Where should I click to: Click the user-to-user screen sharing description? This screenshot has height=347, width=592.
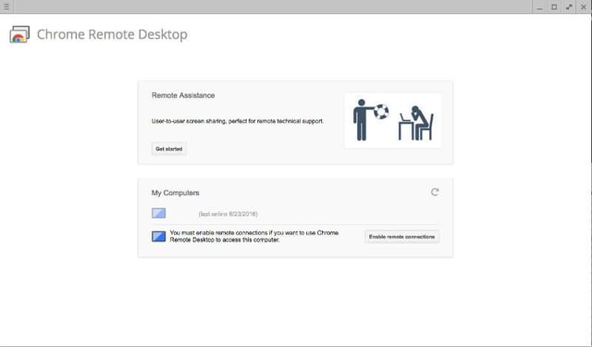pos(238,121)
